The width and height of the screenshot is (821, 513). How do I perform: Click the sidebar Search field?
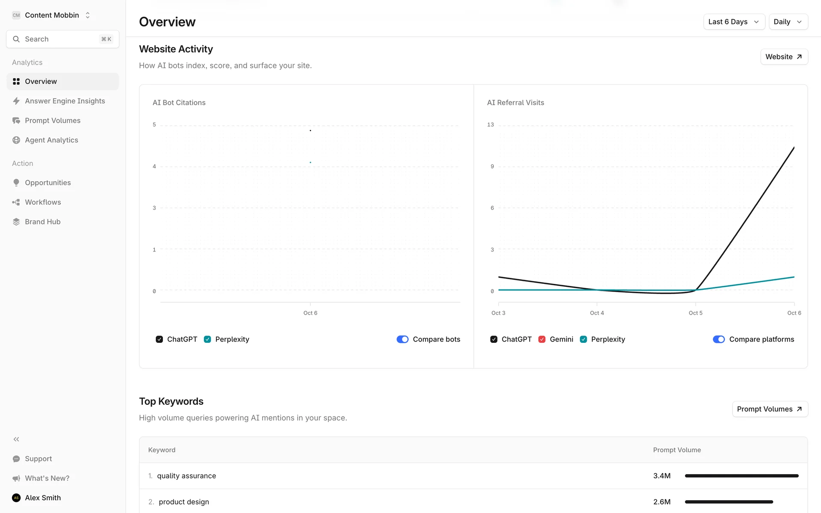62,39
